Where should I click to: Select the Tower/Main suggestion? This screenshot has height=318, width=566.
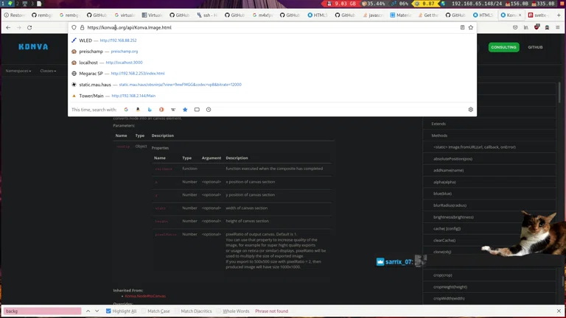272,96
